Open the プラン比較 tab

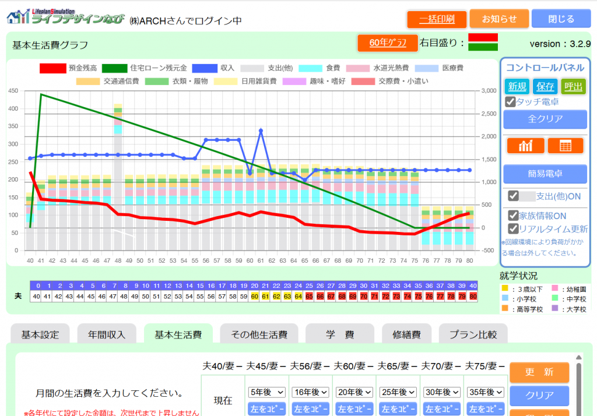(473, 334)
